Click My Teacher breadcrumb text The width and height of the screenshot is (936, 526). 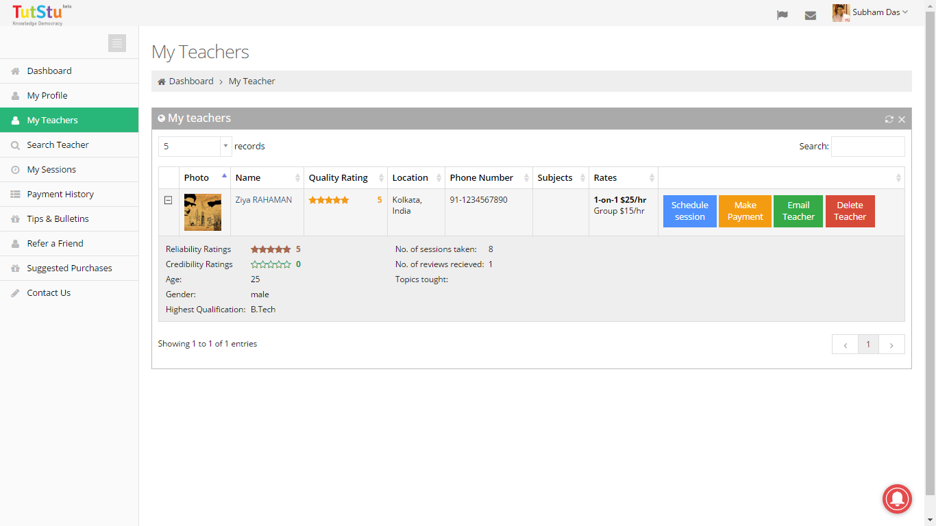pos(251,81)
